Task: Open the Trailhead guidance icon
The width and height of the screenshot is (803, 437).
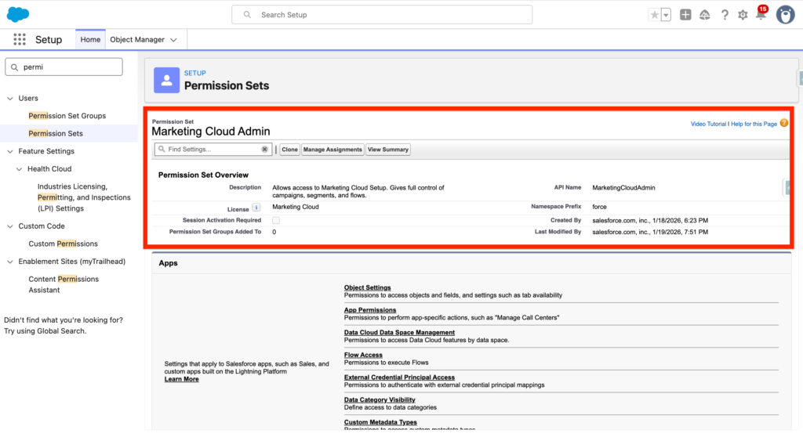Action: [704, 15]
